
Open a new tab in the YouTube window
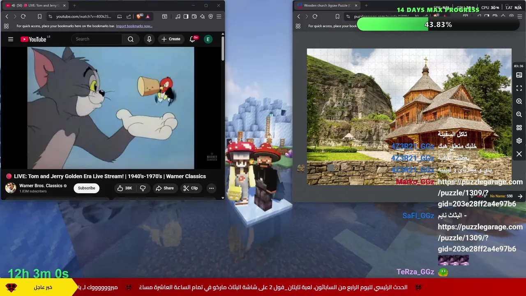[74, 5]
